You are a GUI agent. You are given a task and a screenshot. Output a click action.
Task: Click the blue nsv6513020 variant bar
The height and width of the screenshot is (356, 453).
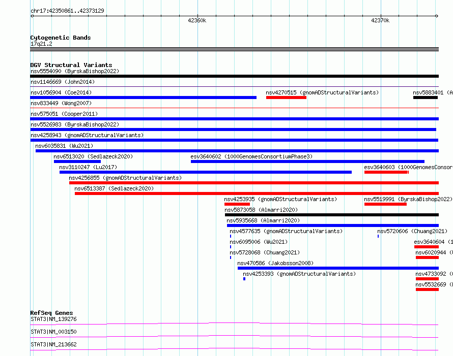(x=77, y=161)
